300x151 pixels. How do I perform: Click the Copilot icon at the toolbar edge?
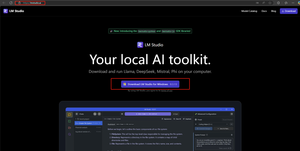[x=299, y=3]
